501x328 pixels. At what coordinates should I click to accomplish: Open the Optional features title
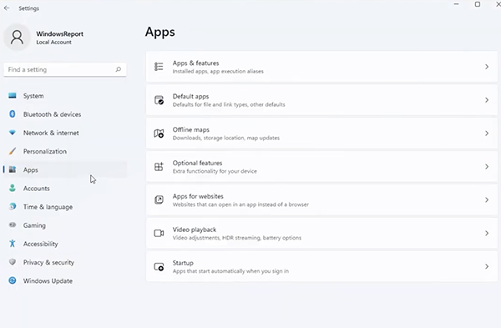[x=197, y=163]
